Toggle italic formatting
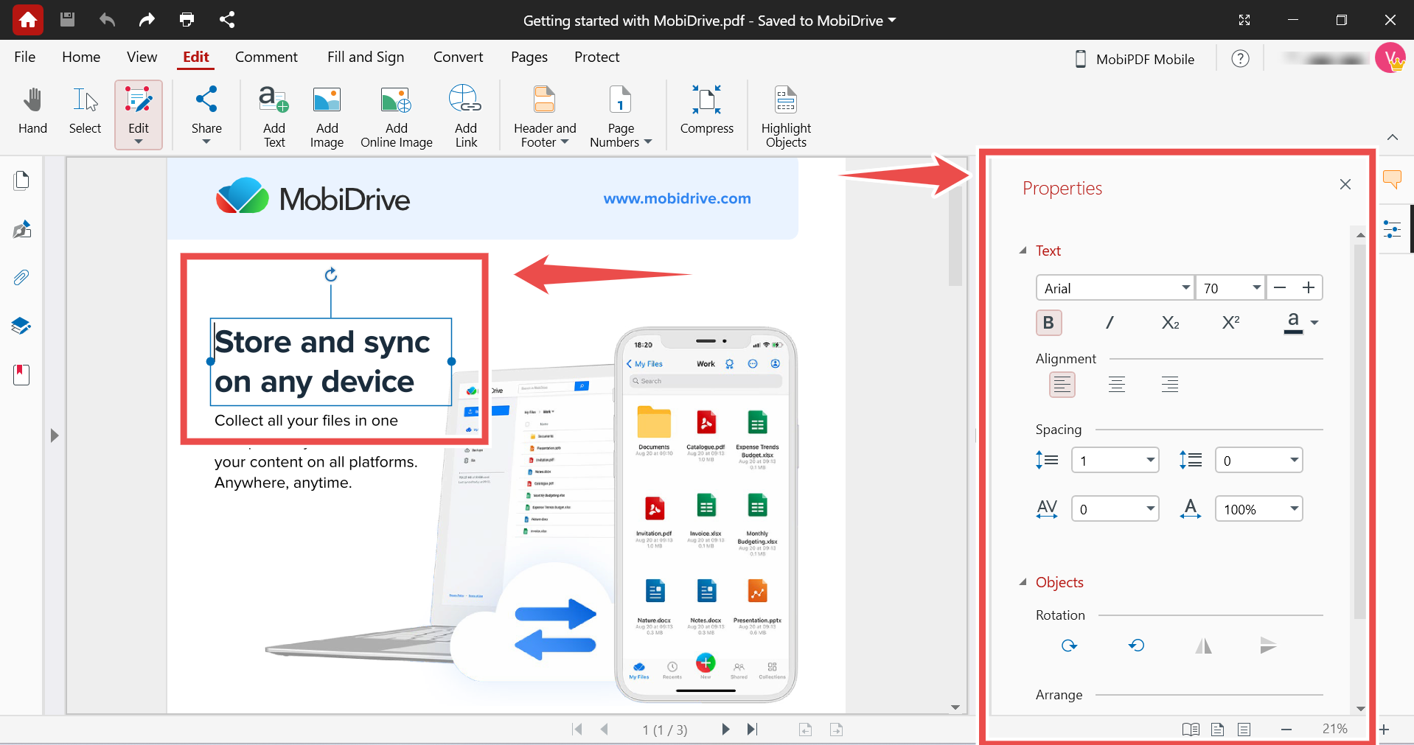 pos(1109,322)
